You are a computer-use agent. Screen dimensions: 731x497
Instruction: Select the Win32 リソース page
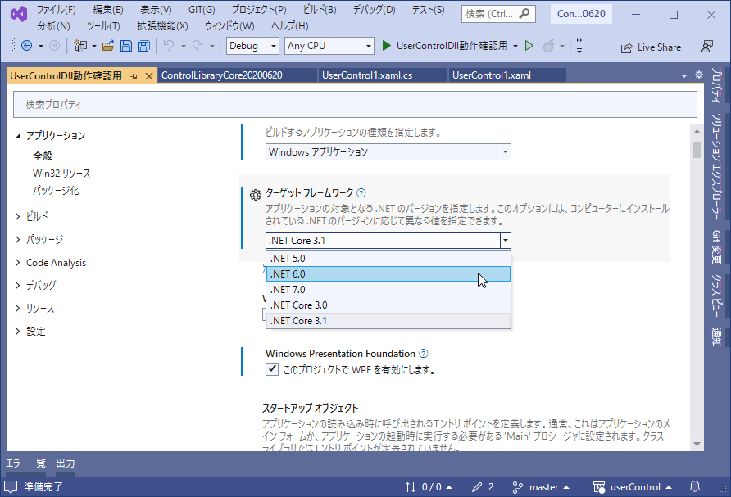click(x=61, y=174)
